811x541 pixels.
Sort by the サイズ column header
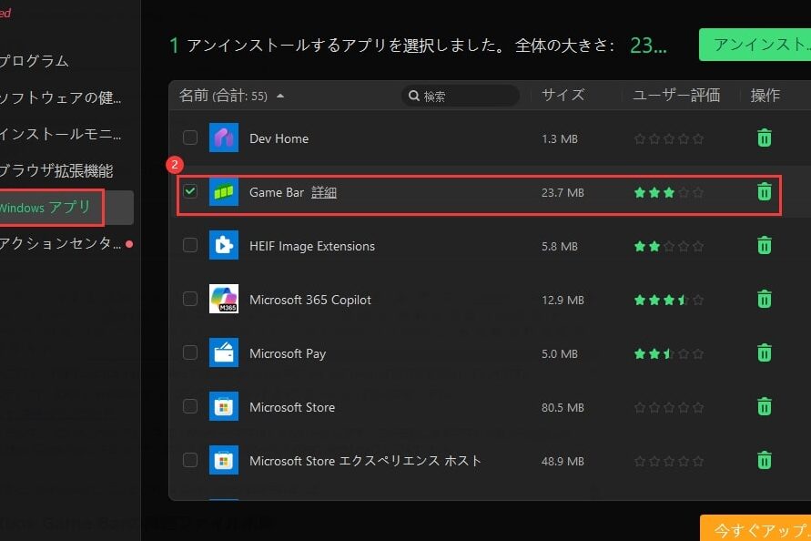point(563,96)
